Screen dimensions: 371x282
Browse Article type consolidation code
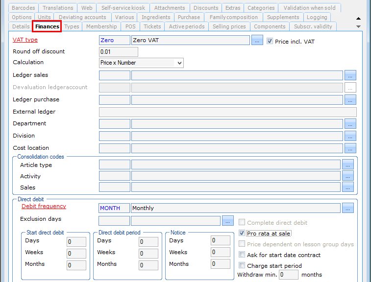click(x=347, y=165)
